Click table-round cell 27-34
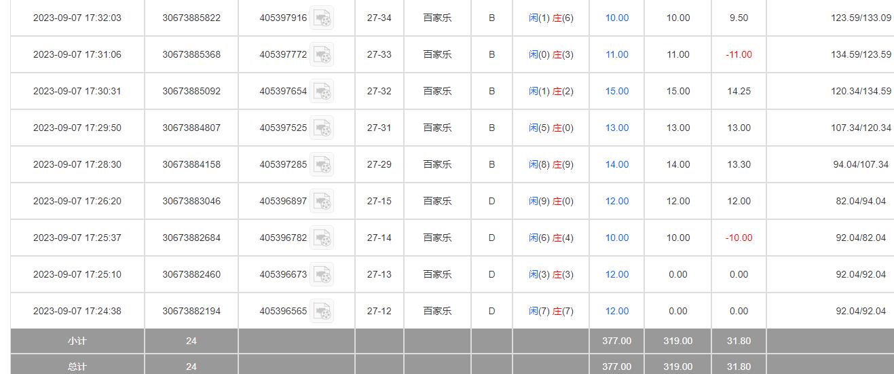894x374 pixels. tap(379, 18)
